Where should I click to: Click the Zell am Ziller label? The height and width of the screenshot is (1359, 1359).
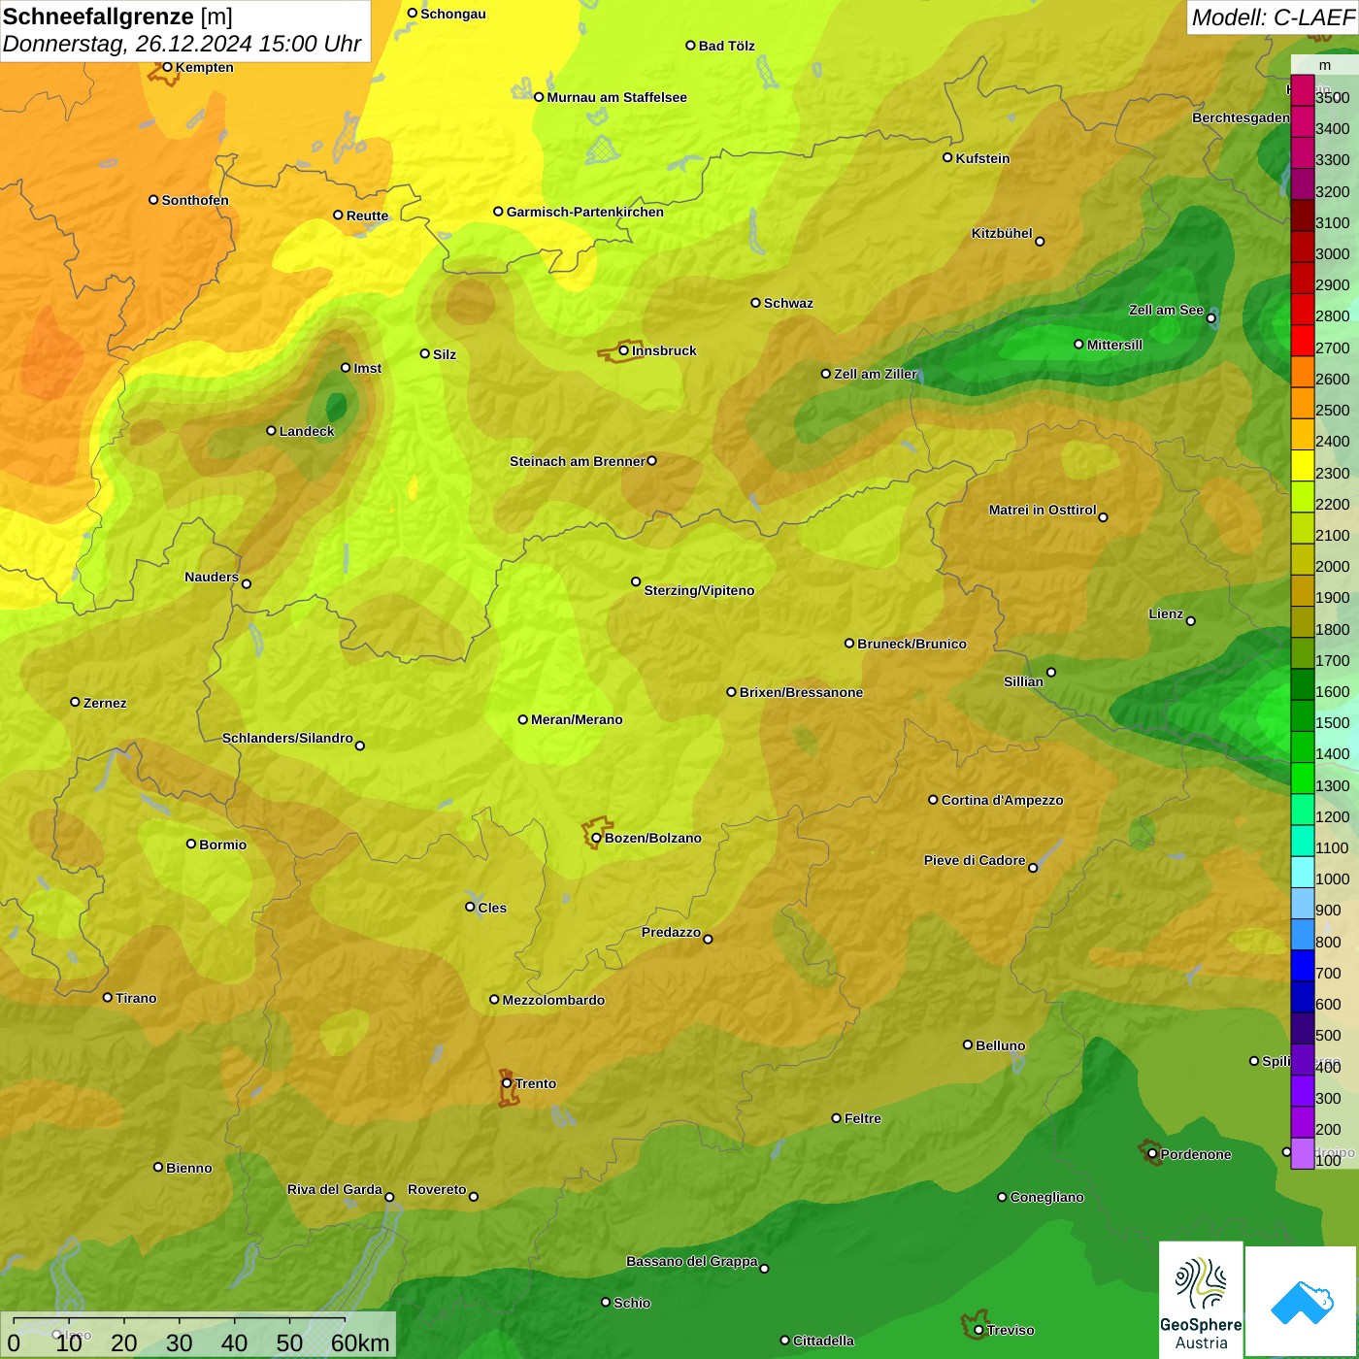coord(876,374)
